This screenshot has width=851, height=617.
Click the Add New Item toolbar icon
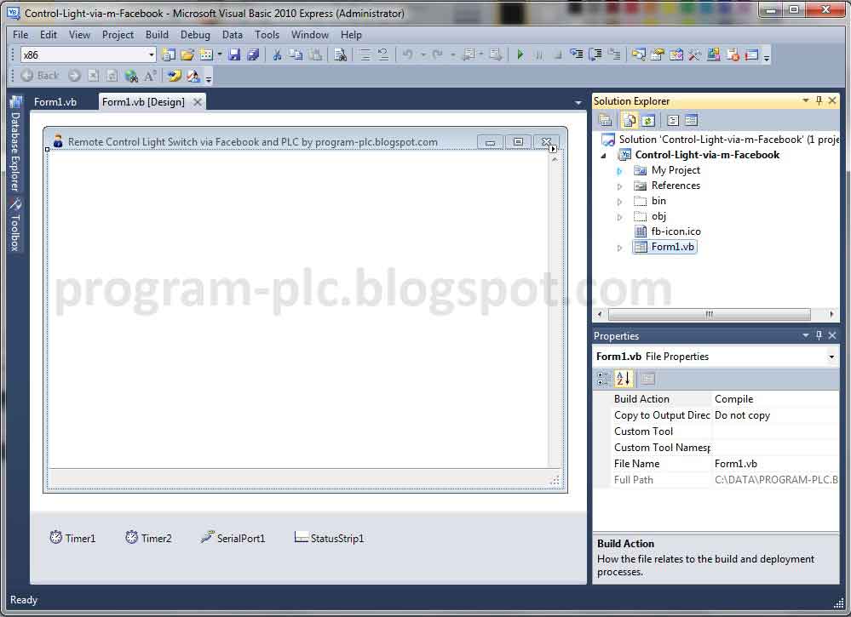coord(206,54)
